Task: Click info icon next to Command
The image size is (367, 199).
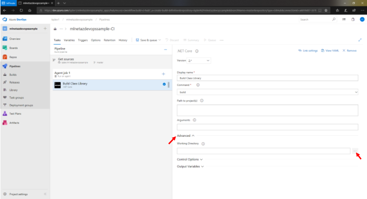Action: pyautogui.click(x=198, y=85)
